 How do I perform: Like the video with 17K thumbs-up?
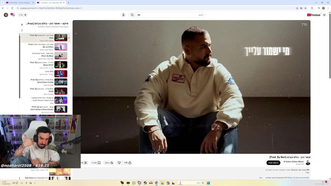(x=128, y=163)
